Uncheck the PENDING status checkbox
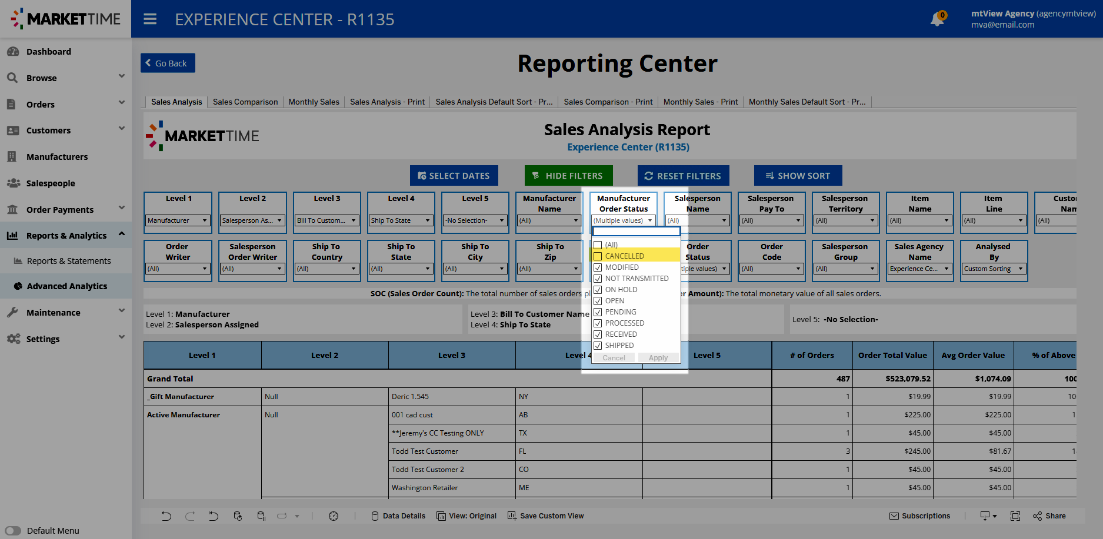The width and height of the screenshot is (1103, 539). tap(598, 312)
